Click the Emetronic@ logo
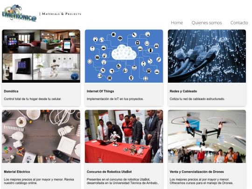252x189 pixels. [19, 13]
